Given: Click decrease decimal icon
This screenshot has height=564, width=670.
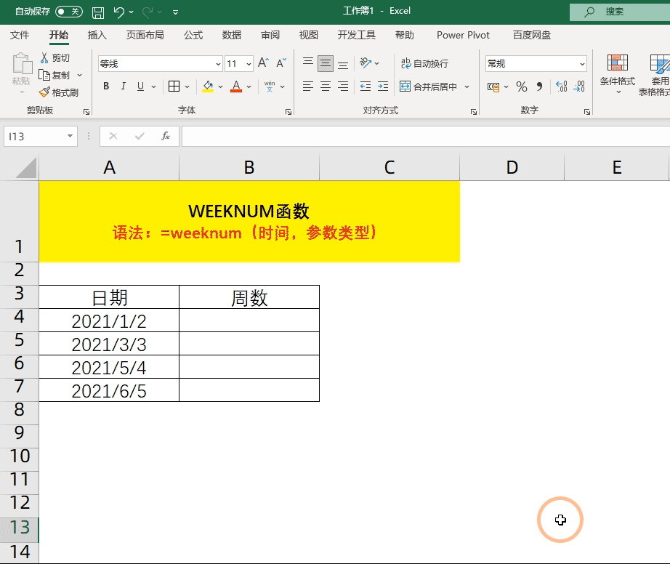Looking at the screenshot, I should tap(579, 86).
